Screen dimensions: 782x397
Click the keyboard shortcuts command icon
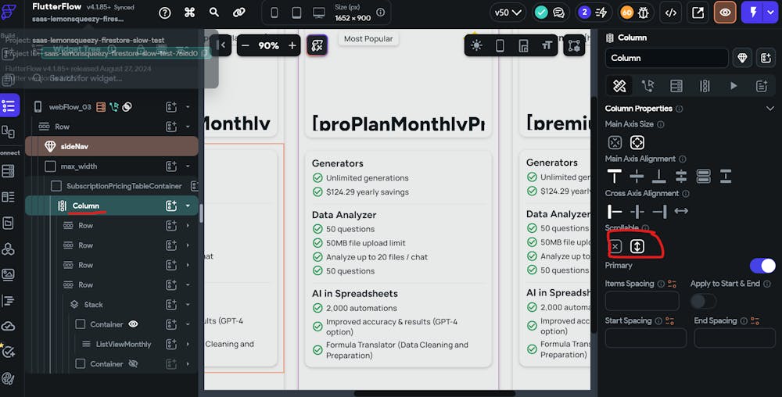(x=190, y=13)
